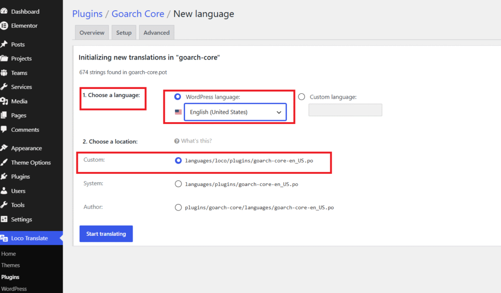Open Loco Translate Home submenu

9,254
